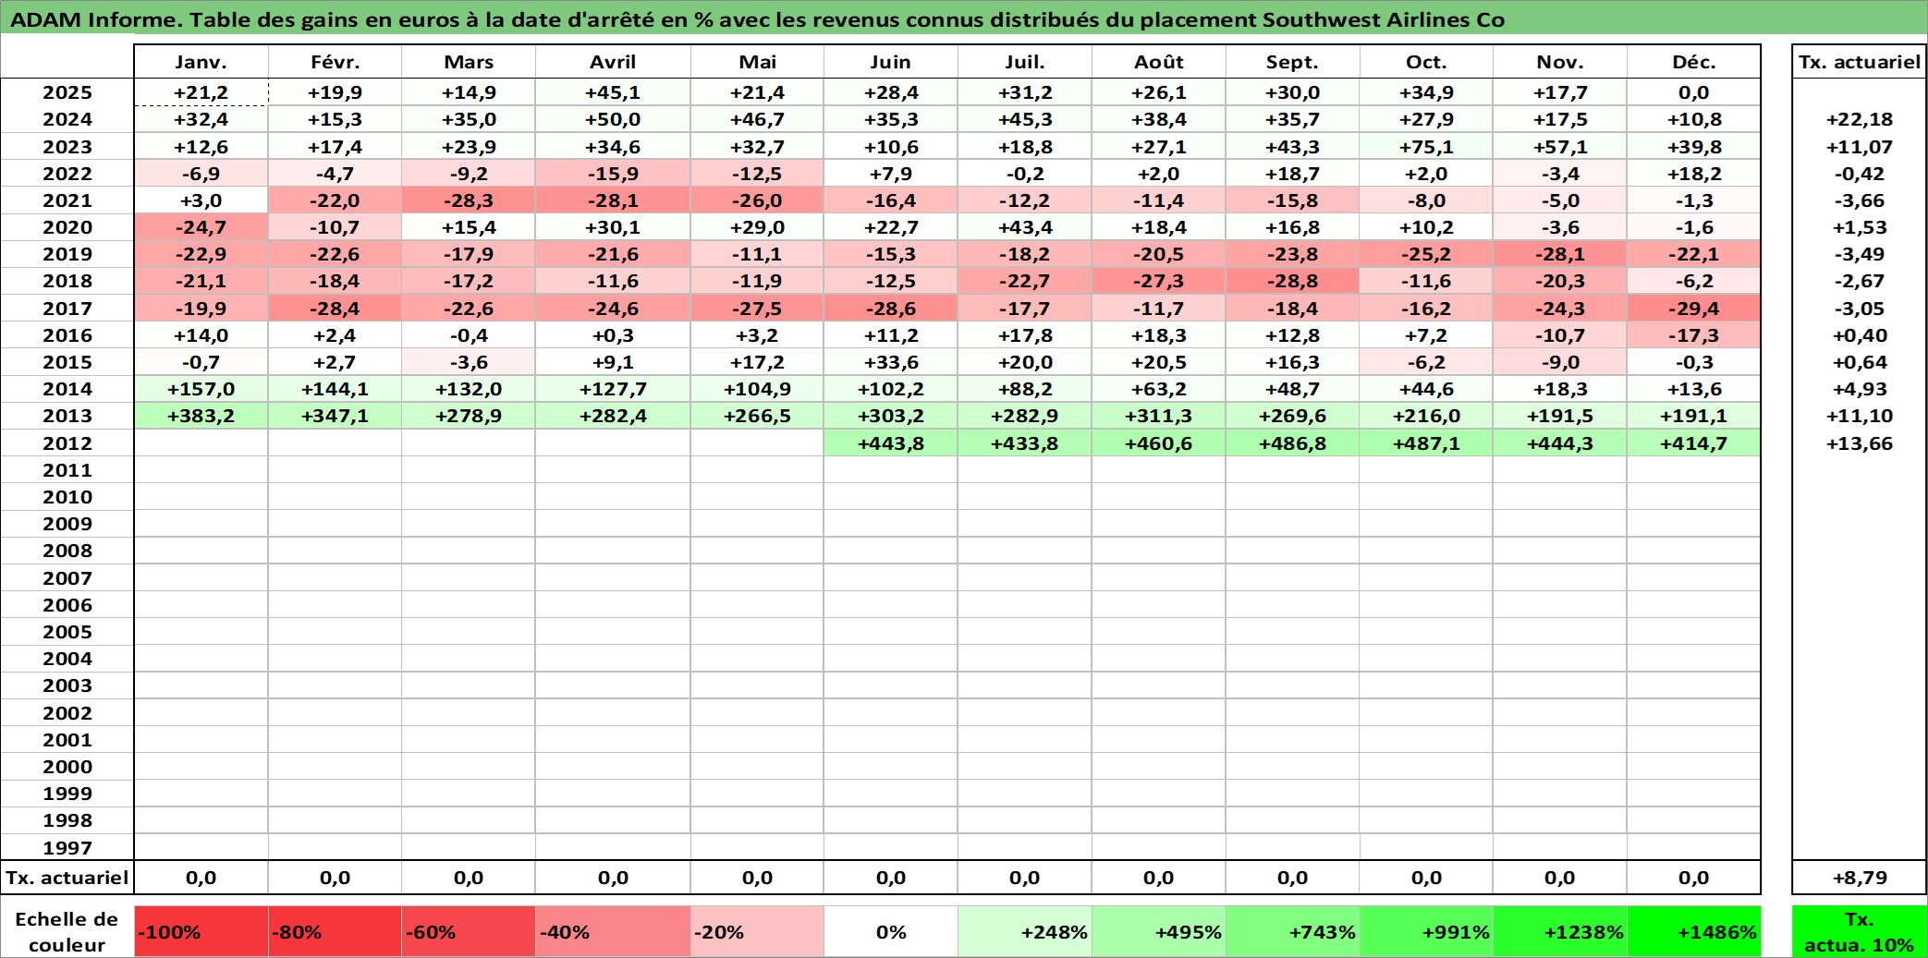Image resolution: width=1928 pixels, height=958 pixels.
Task: Select the 2012 row label
Action: pos(67,443)
